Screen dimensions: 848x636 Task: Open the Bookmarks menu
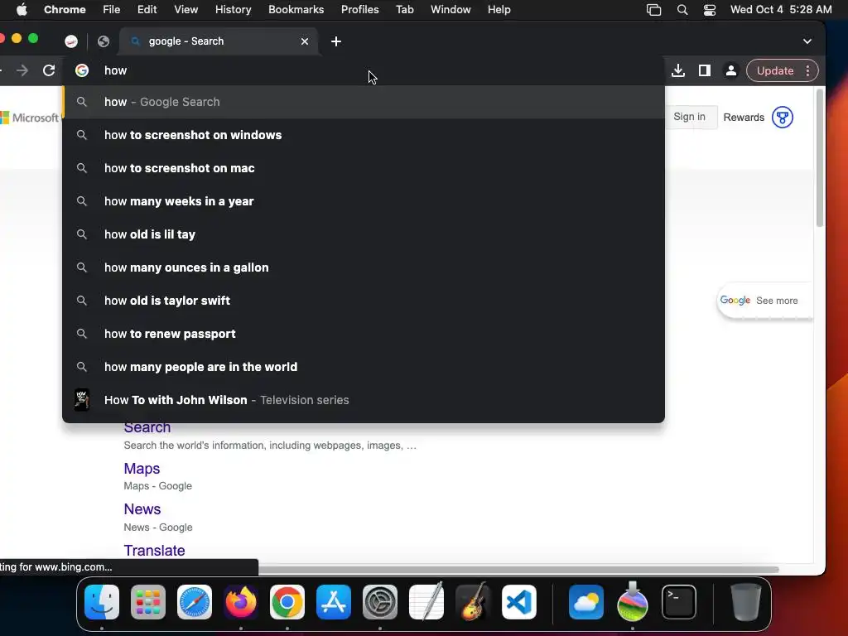pos(296,10)
